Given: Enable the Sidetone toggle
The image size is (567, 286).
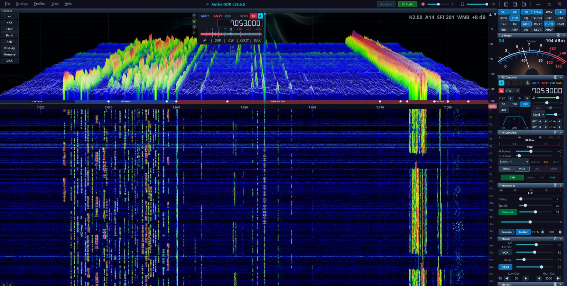Looking at the screenshot, I should pos(508,212).
